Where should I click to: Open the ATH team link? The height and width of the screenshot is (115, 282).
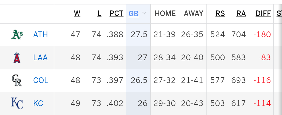[40, 35]
